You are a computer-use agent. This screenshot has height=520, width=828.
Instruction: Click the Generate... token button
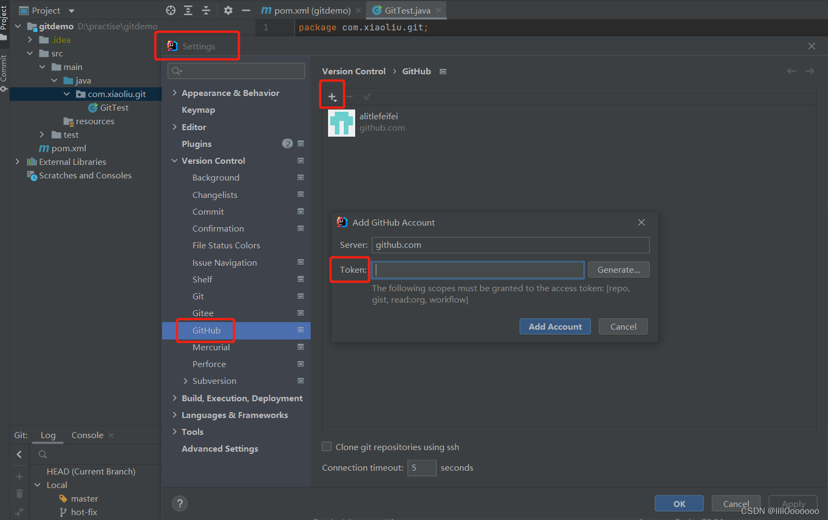(x=619, y=269)
